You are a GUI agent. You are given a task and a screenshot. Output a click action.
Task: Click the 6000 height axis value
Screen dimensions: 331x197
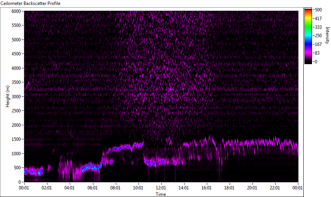[16, 11]
